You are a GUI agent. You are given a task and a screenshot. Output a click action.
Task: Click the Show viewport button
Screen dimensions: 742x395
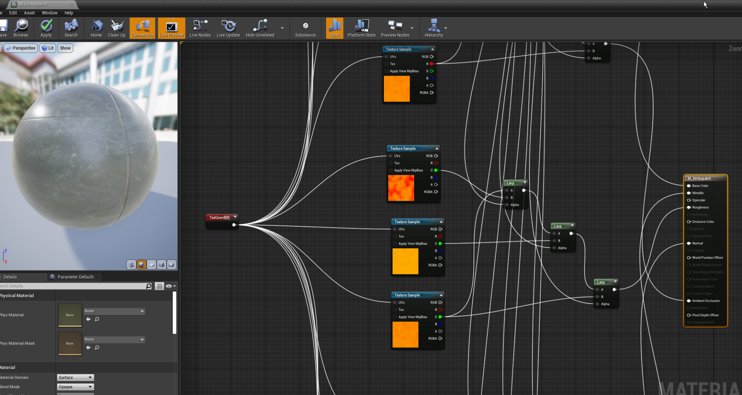coord(65,48)
